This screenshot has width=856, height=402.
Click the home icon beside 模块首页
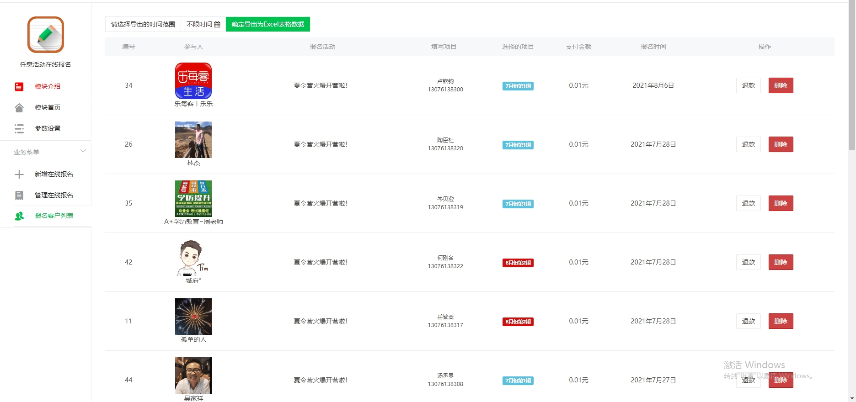[x=19, y=108]
